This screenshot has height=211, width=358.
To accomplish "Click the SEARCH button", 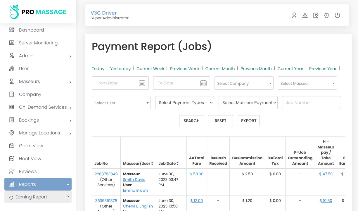I will (191, 121).
